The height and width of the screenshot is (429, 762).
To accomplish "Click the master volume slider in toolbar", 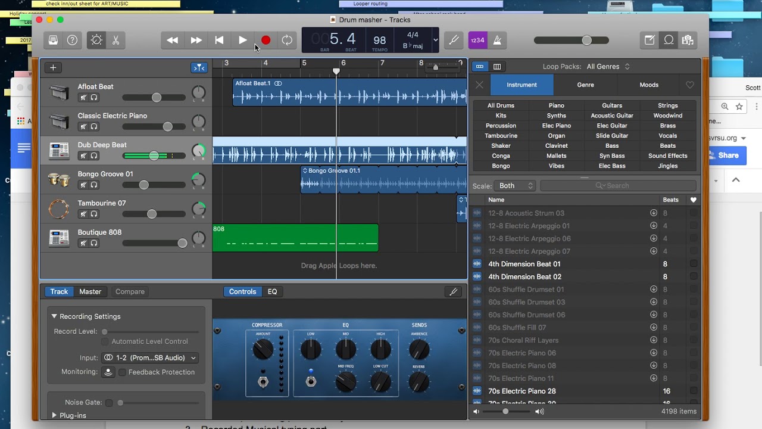I will tap(571, 40).
